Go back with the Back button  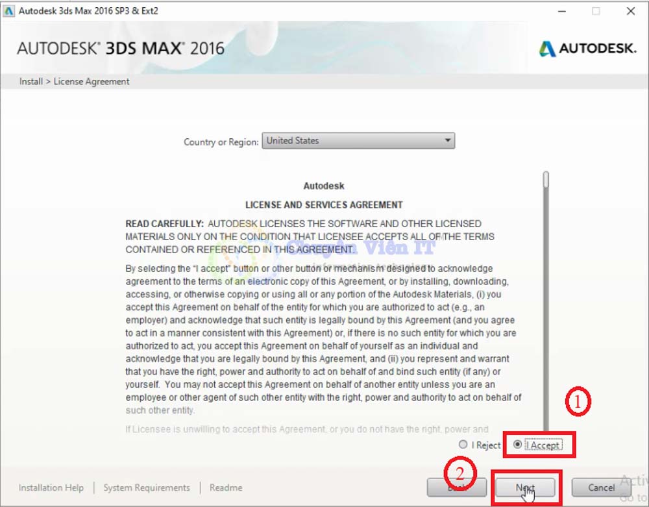pos(456,488)
